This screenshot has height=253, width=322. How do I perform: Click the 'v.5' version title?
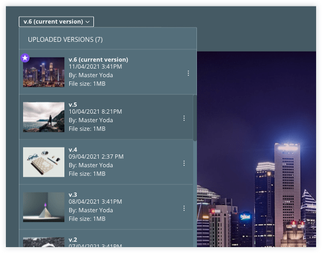coord(72,105)
